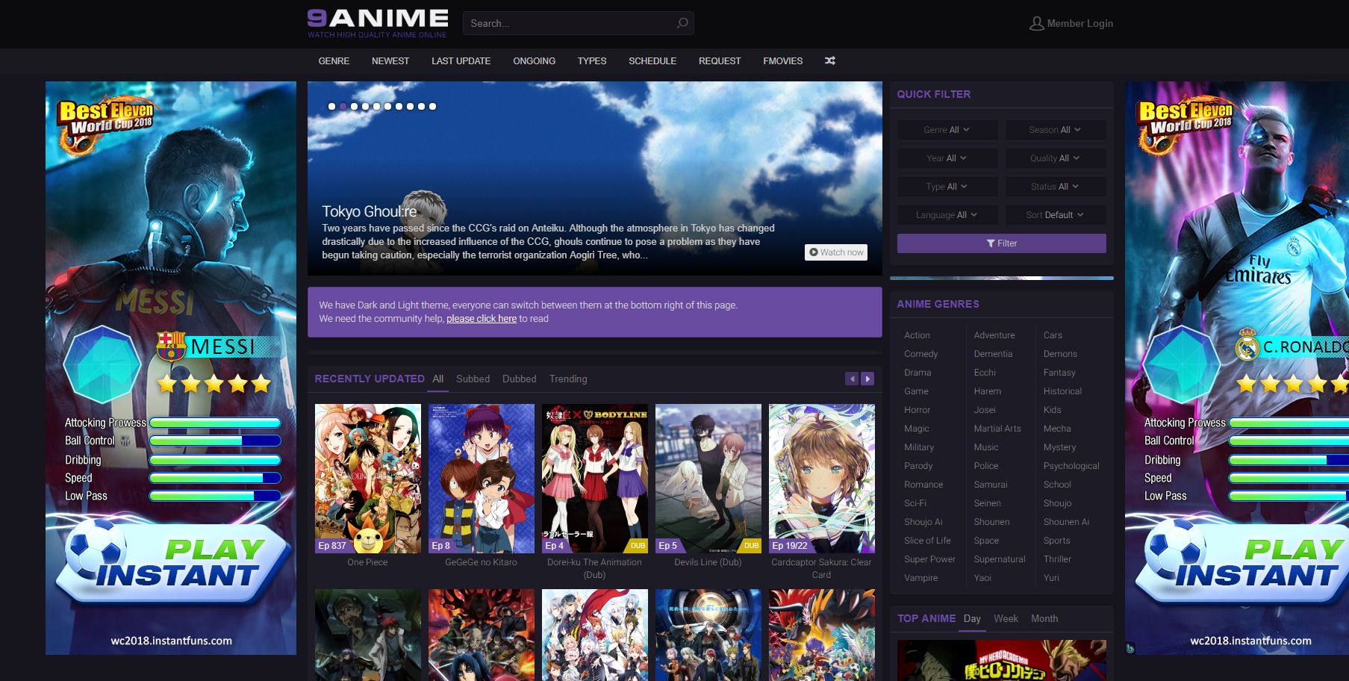This screenshot has height=681, width=1349.
Task: Open the Language All dropdown
Action: [947, 215]
